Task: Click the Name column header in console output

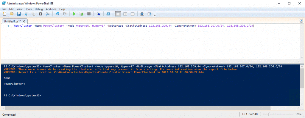Action: [x=7, y=78]
